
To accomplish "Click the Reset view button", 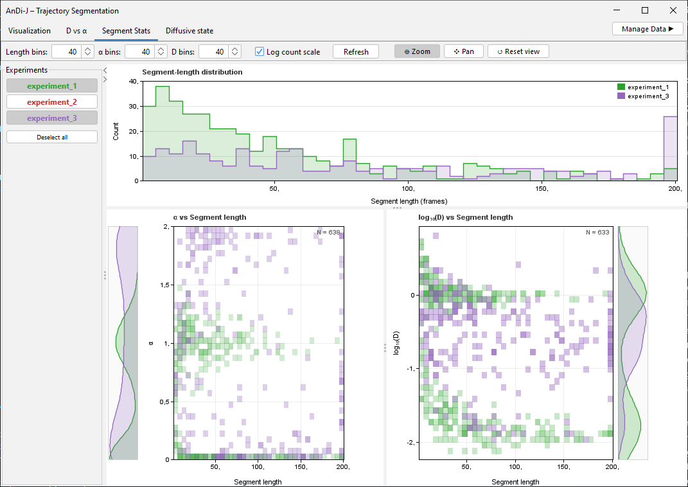I will coord(518,51).
